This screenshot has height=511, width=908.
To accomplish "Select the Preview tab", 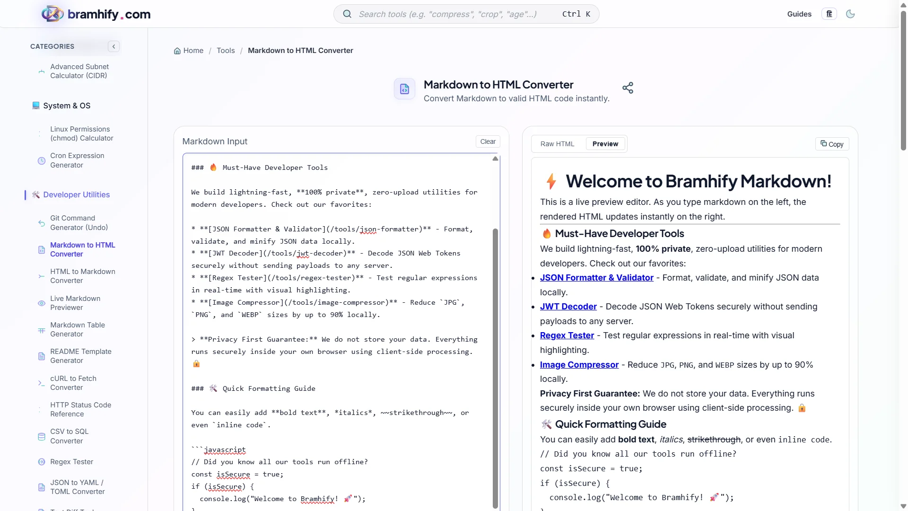I will 605,144.
